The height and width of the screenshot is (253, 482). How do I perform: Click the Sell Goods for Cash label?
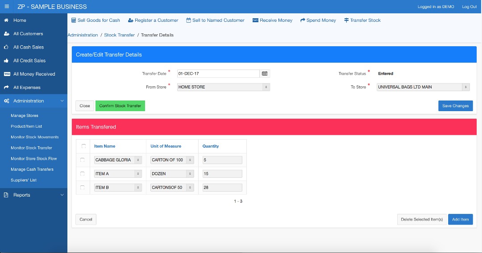coord(99,20)
